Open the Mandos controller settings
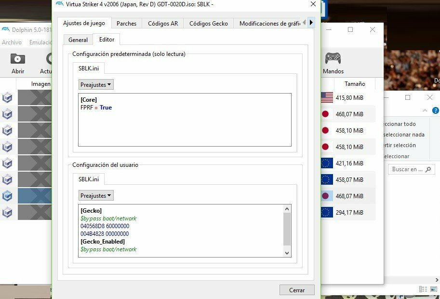440x299 pixels. click(333, 58)
